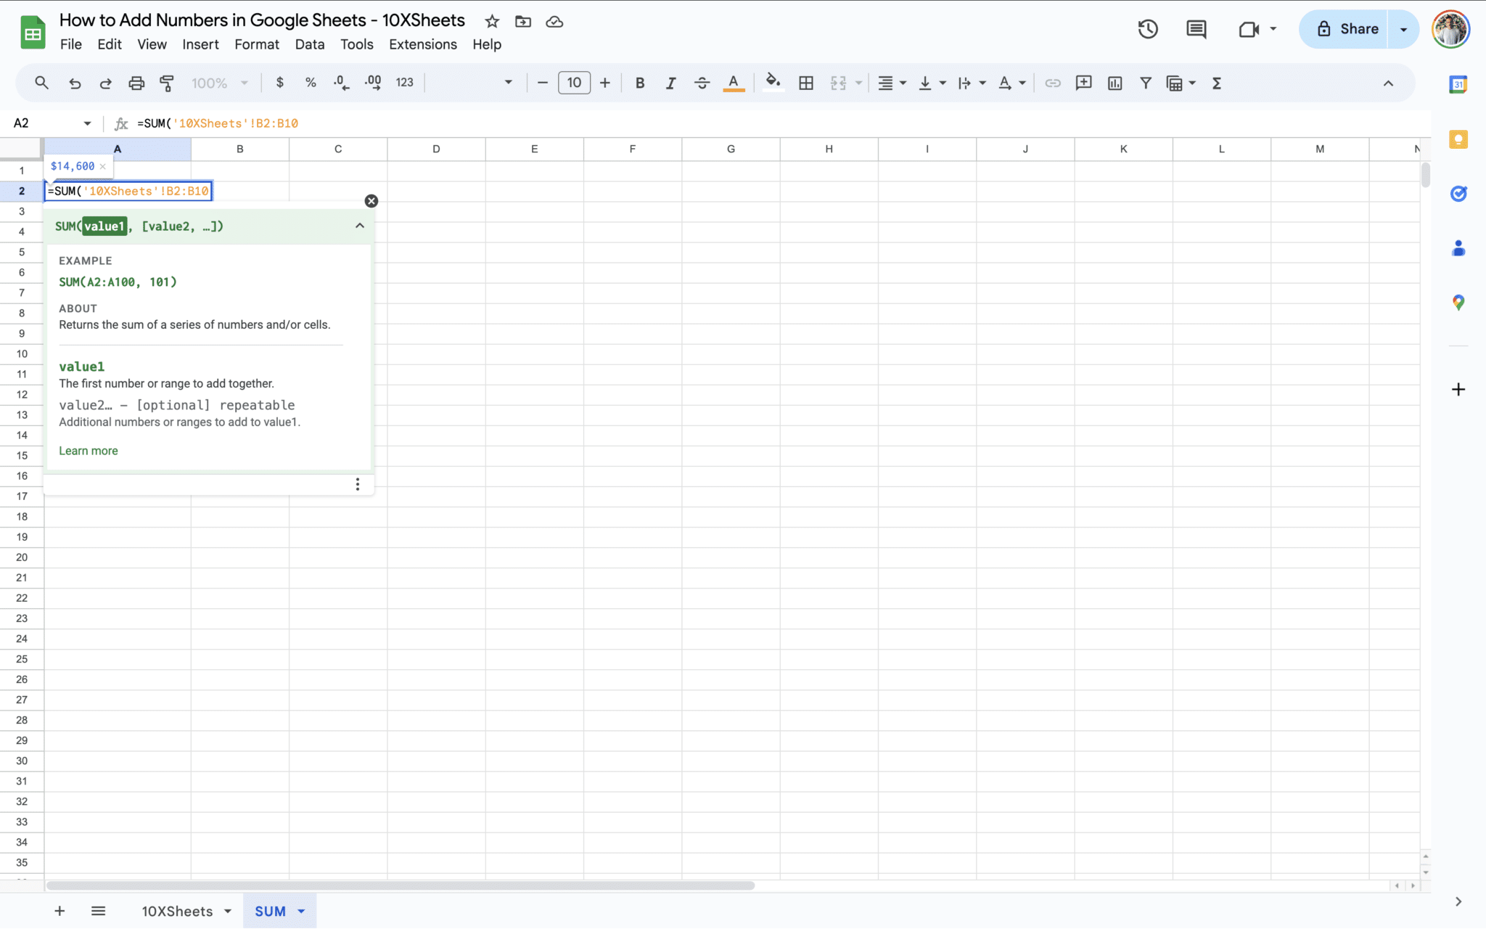This screenshot has width=1486, height=929.
Task: Open the text color picker
Action: coord(734,83)
